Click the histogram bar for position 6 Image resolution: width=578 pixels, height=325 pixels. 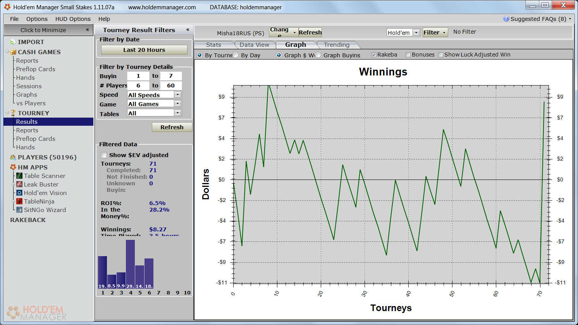(149, 274)
